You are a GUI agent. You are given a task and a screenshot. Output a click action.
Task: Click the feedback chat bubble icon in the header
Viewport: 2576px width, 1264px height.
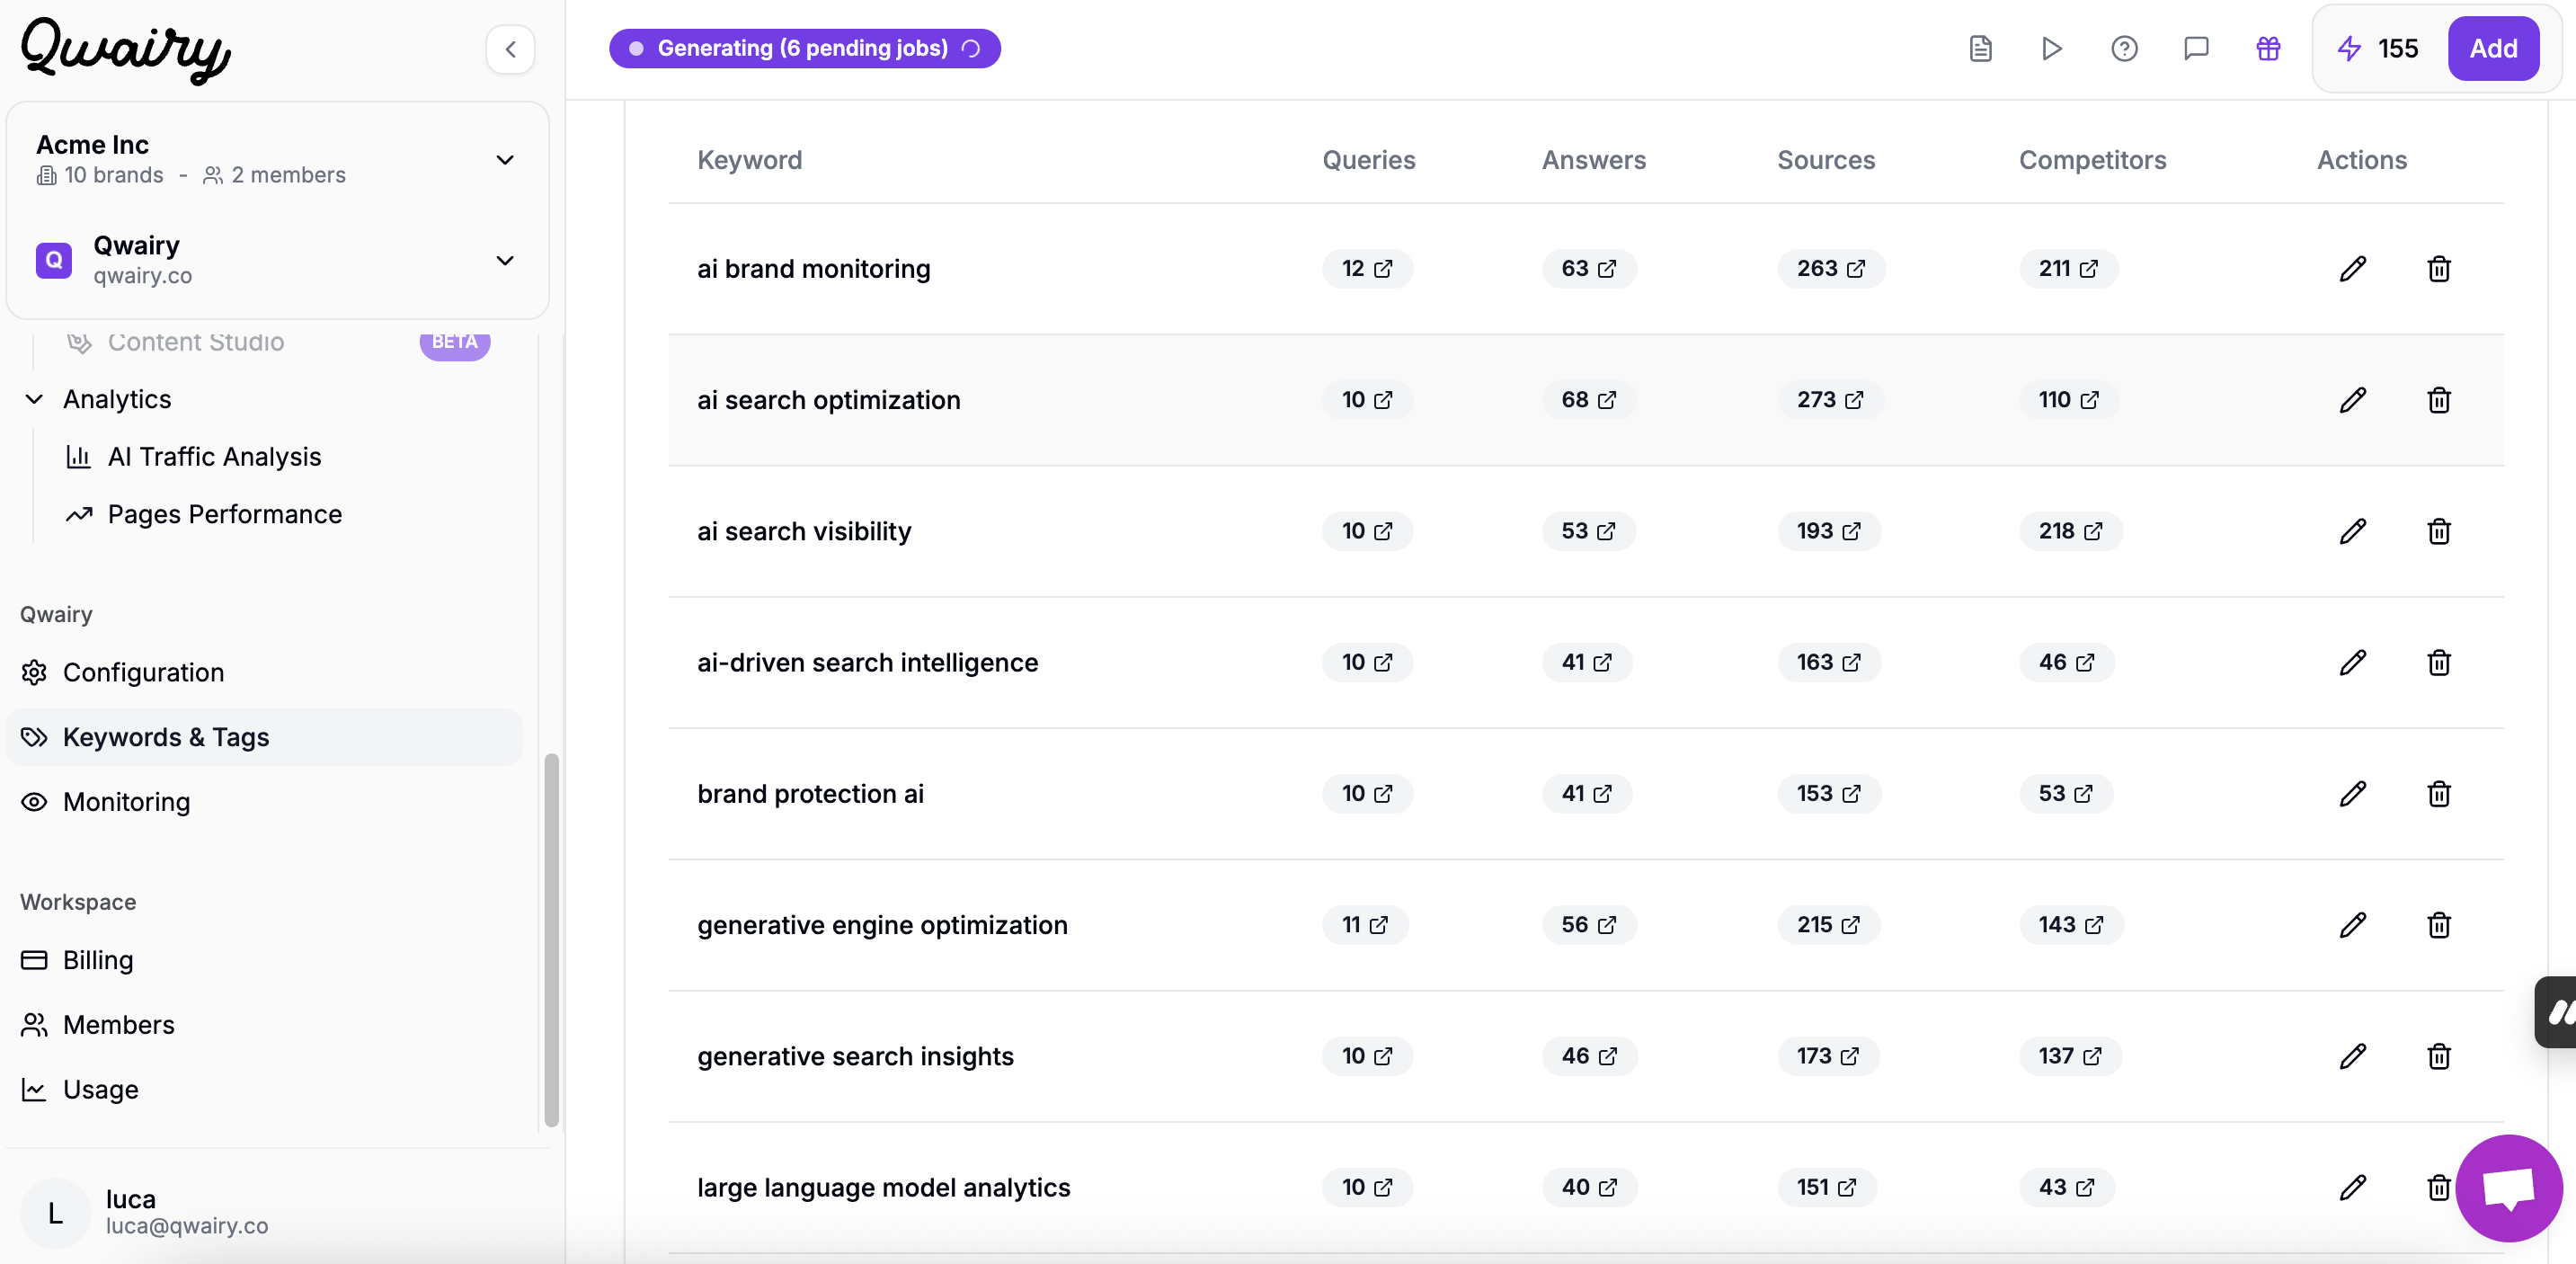[x=2196, y=48]
